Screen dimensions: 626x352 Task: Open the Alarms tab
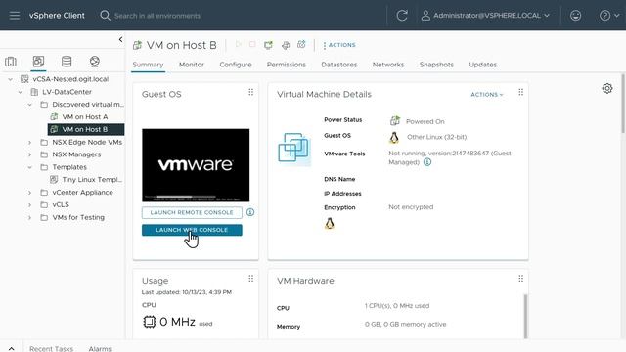[100, 348]
